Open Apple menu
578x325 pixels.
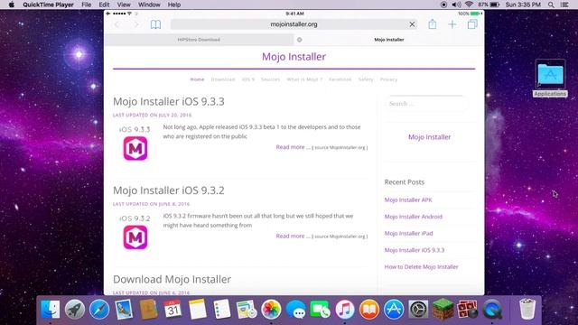12,5
